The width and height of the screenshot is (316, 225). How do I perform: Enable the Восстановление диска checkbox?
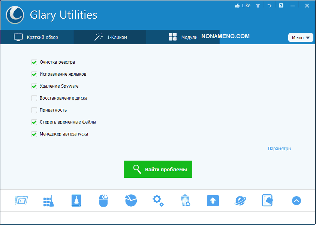[34, 98]
